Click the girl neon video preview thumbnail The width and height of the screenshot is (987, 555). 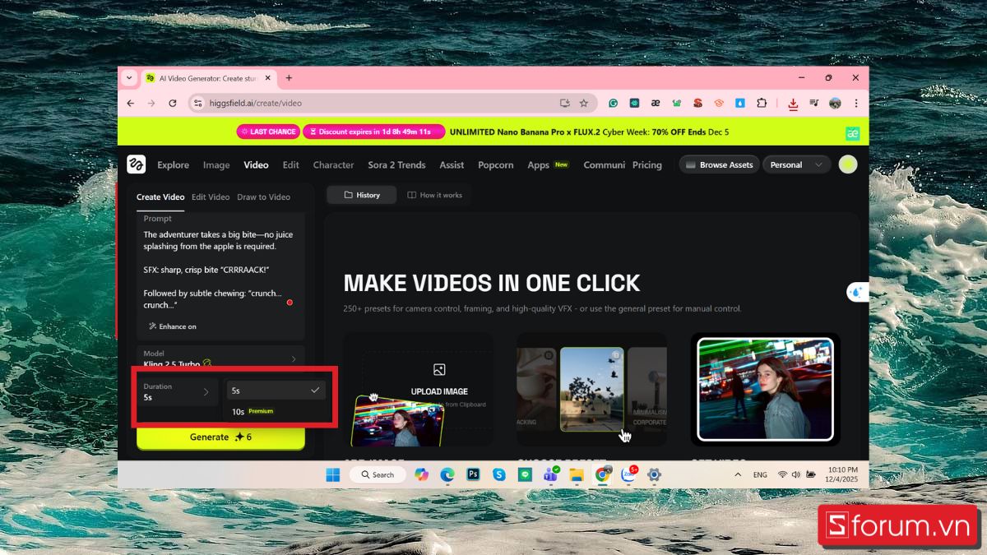(x=766, y=390)
